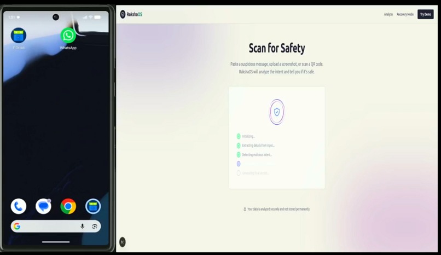The height and width of the screenshot is (255, 441).
Task: Click the Try Demo button
Action: (x=426, y=14)
